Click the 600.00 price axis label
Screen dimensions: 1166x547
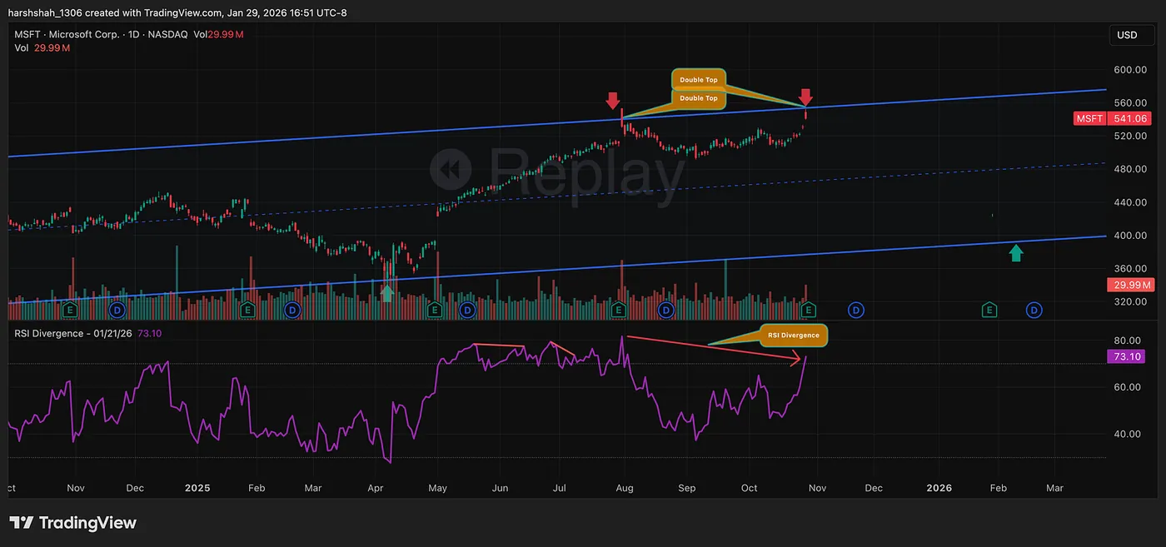point(1129,70)
